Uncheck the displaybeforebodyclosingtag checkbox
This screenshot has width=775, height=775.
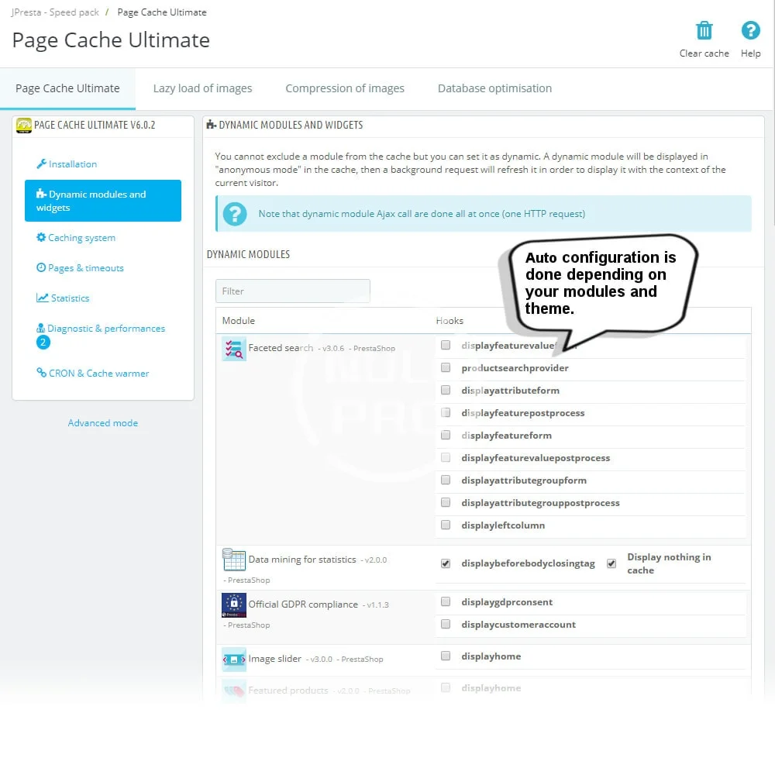pos(446,564)
